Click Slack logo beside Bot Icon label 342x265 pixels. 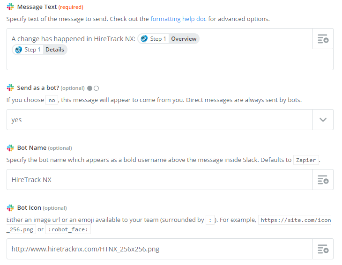pos(10,208)
